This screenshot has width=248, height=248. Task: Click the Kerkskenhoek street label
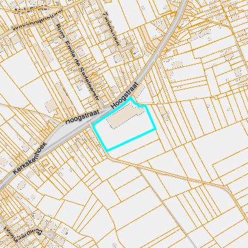30,158
